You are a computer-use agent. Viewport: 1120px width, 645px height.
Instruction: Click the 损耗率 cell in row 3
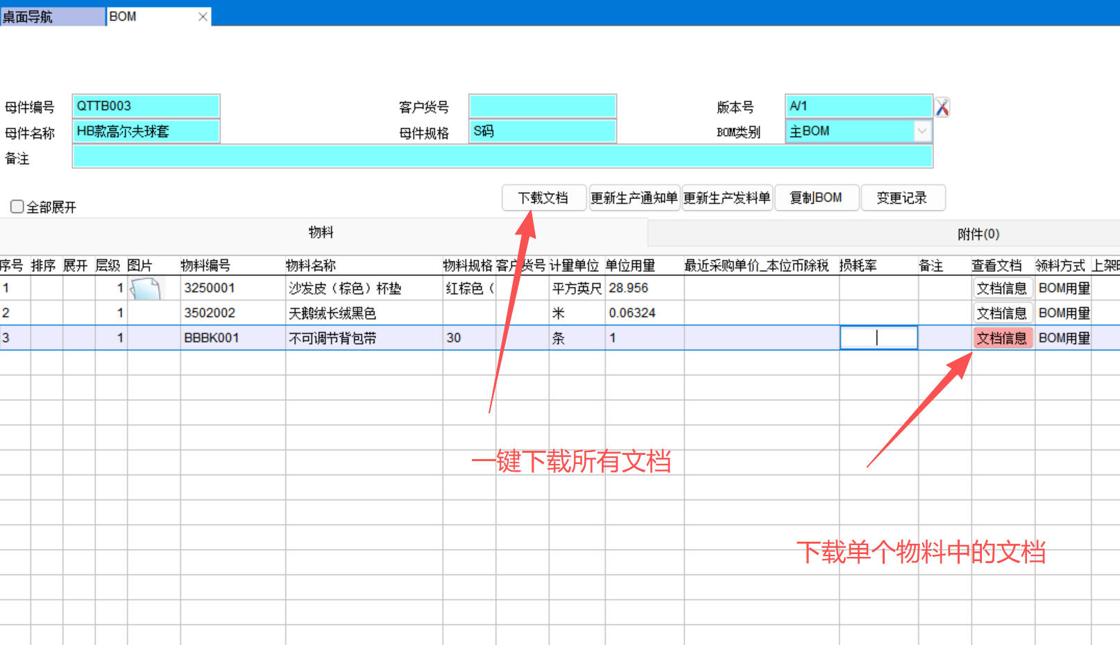click(x=878, y=338)
